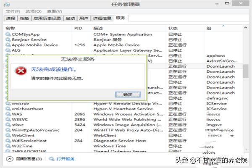Image resolution: width=252 pixels, height=168 pixels.
Task: Open the 选项(O) menu
Action: (34, 11)
